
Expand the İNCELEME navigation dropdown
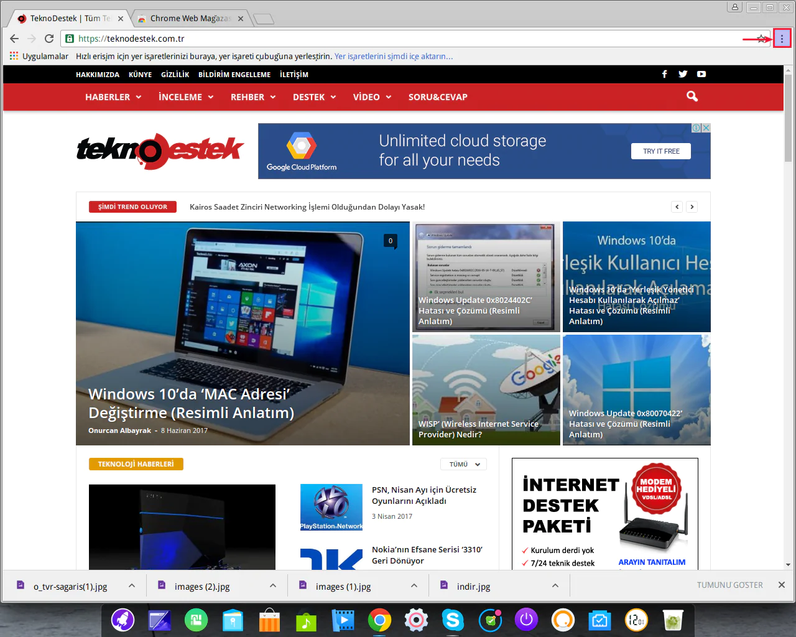(x=185, y=97)
